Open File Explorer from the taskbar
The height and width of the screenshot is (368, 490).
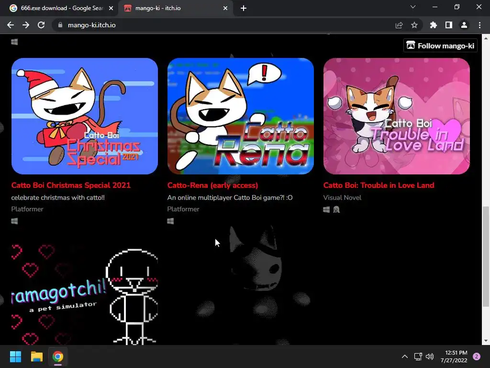pos(36,356)
